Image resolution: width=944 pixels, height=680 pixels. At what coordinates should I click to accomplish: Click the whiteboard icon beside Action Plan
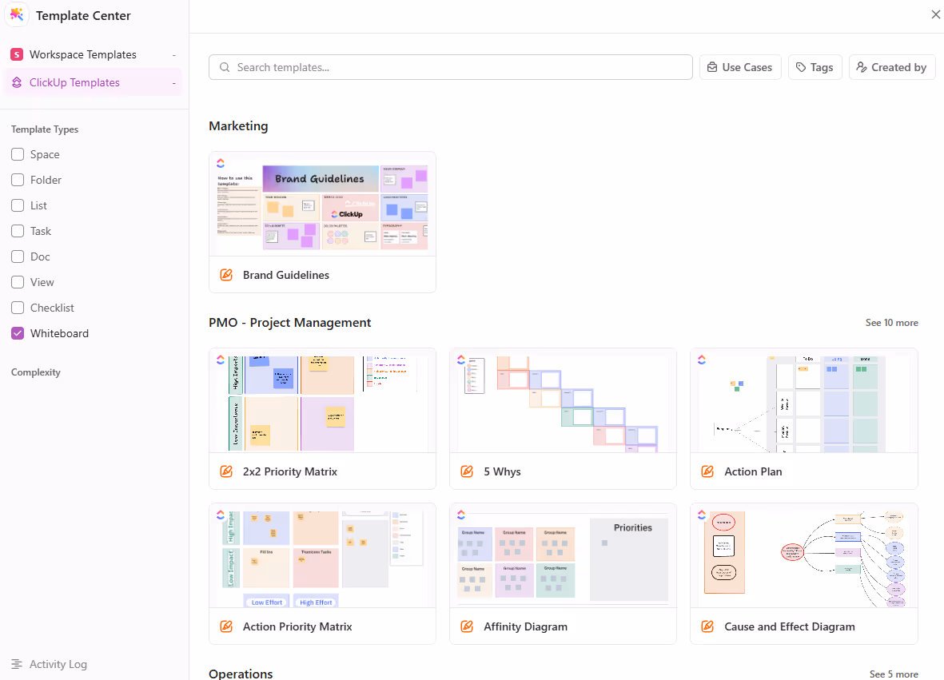[707, 471]
